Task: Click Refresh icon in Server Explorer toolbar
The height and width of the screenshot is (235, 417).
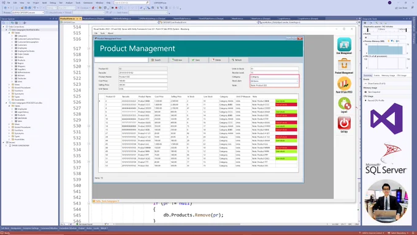Action: tap(4, 23)
